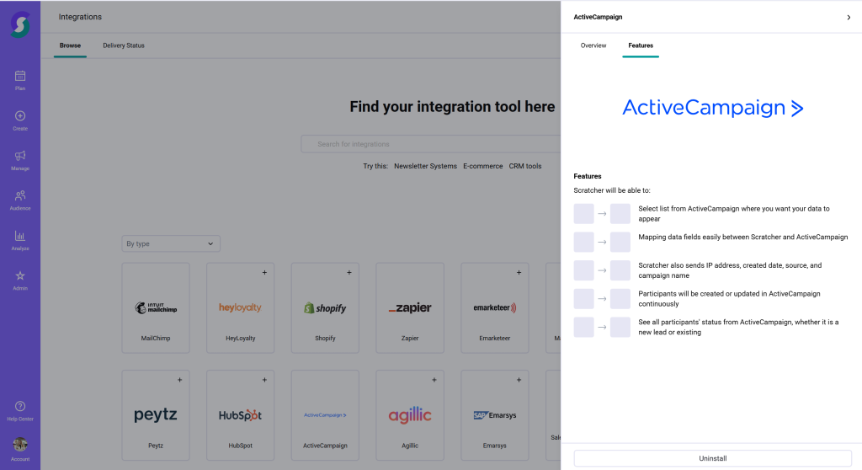Click the Search for integrations field
This screenshot has height=470, width=862.
pos(429,144)
